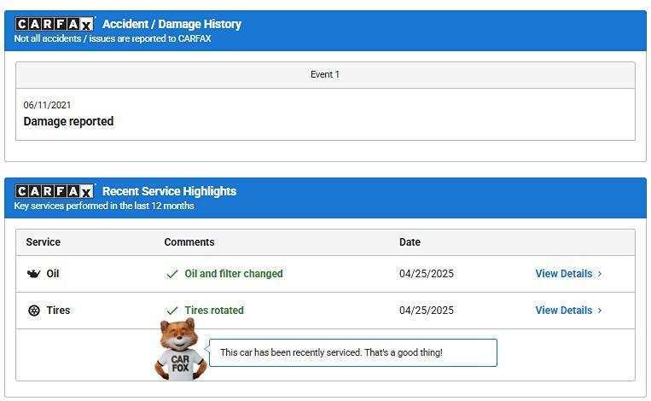Click the Recent Service Highlights title
The width and height of the screenshot is (651, 401).
[170, 191]
